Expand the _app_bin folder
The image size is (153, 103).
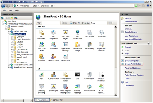click(12, 37)
